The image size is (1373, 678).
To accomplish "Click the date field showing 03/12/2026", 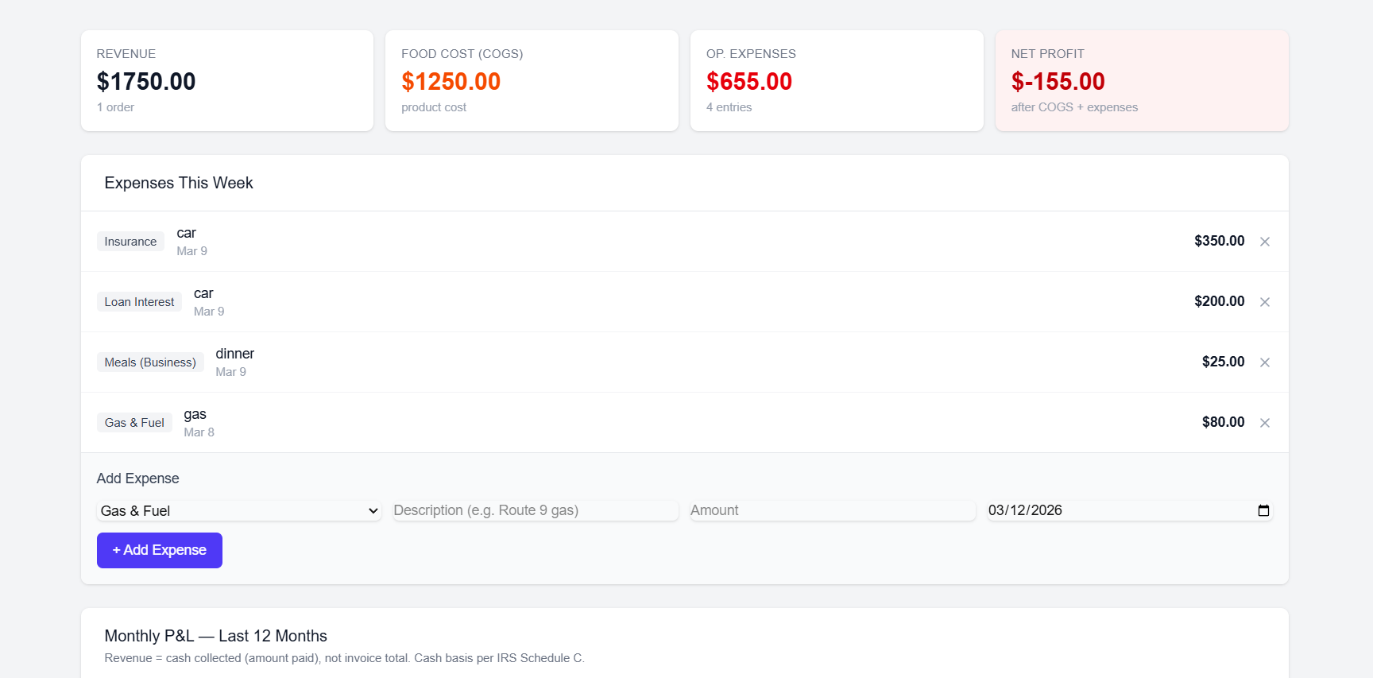I will [x=1112, y=510].
